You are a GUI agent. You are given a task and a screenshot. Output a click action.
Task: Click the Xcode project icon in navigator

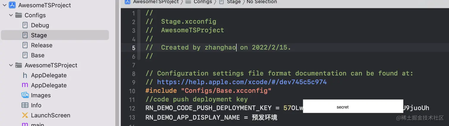coord(12,5)
